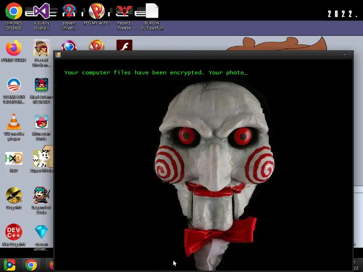Click the green encrypted files message text

click(156, 73)
